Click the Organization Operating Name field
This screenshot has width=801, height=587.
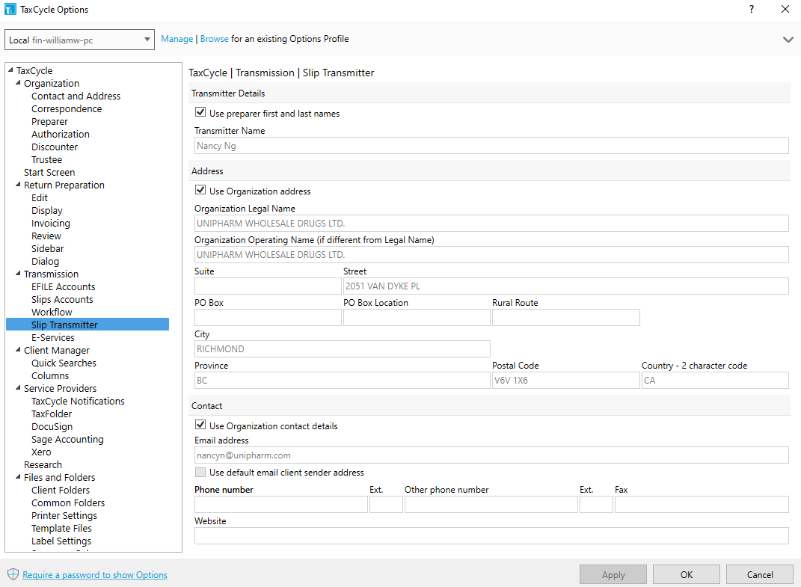[x=491, y=254]
